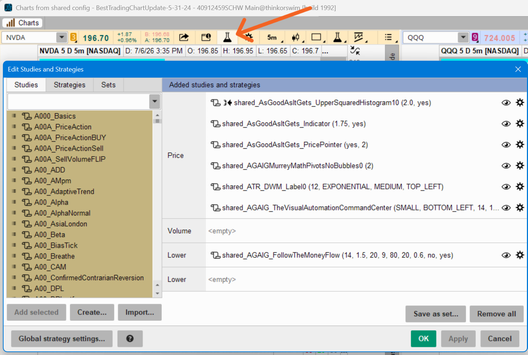
Task: Click the candlestick chart style icon
Action: (x=296, y=37)
